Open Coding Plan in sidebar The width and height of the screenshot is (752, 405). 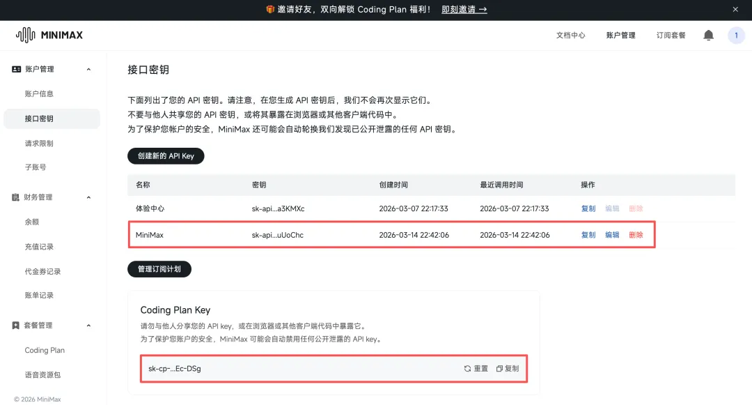pyautogui.click(x=45, y=351)
